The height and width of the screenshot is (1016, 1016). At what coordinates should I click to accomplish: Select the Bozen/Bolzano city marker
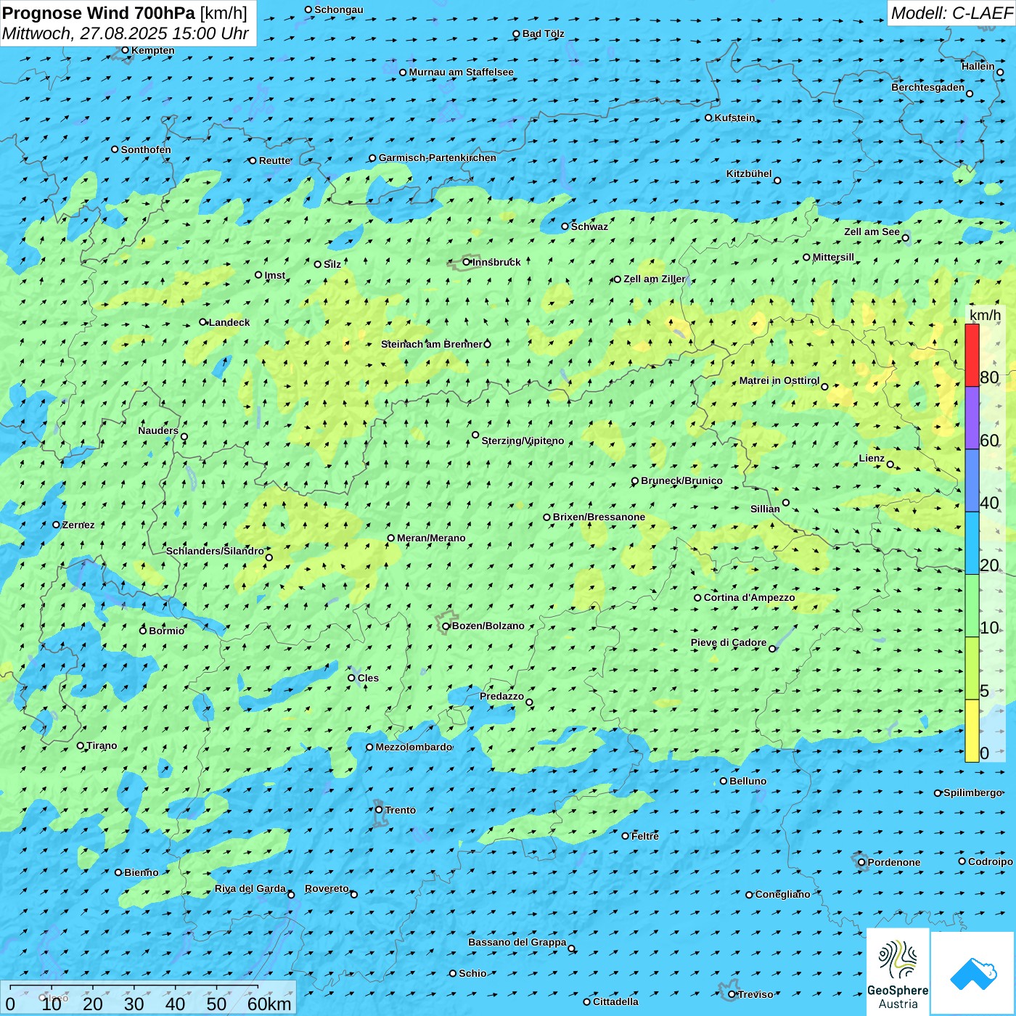[446, 626]
